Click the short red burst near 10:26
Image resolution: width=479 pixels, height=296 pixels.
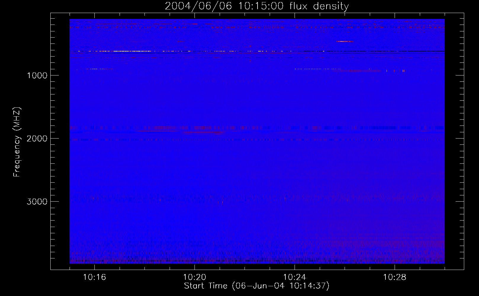click(345, 41)
